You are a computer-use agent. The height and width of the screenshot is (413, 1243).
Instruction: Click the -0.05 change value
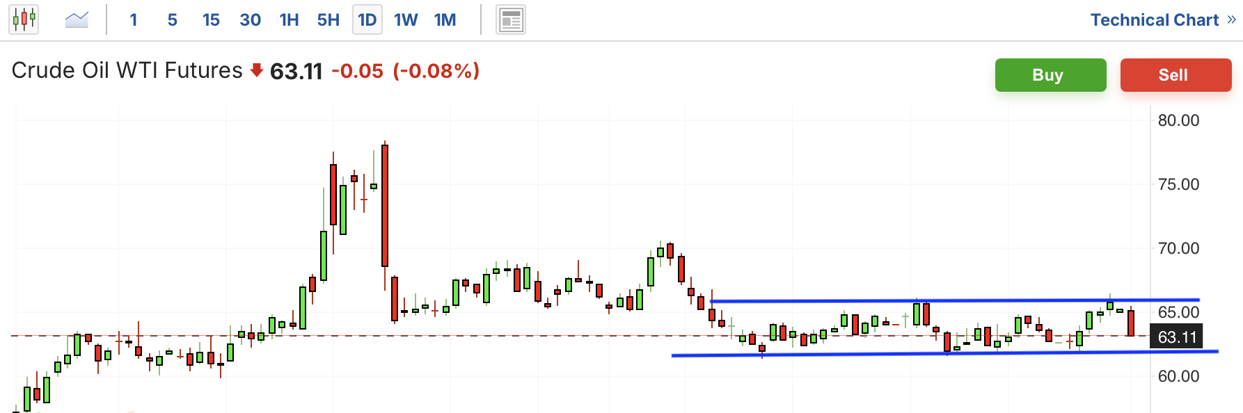click(357, 71)
